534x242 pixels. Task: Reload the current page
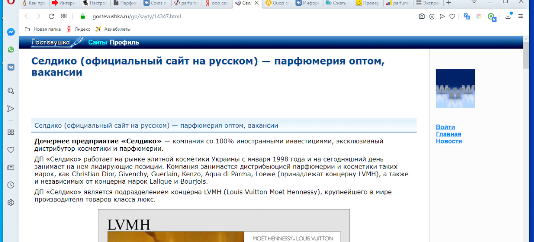click(x=51, y=16)
